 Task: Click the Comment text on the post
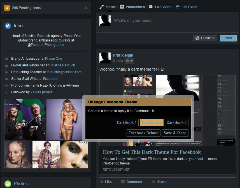pos(134,182)
